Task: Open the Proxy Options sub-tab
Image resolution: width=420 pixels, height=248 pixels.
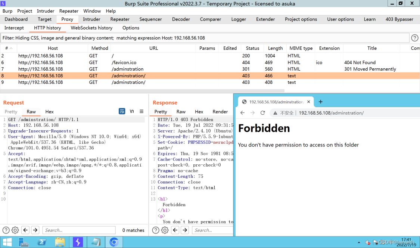Action: pos(131,28)
